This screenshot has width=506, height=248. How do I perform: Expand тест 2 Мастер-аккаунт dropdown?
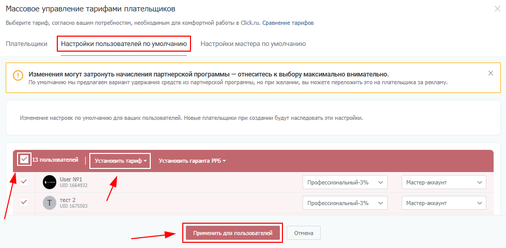pyautogui.click(x=444, y=203)
